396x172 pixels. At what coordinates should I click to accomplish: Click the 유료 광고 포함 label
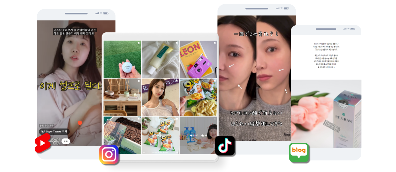coord(47,126)
